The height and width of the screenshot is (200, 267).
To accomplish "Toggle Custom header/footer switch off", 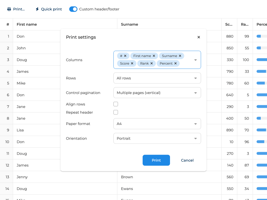I will coord(73,9).
